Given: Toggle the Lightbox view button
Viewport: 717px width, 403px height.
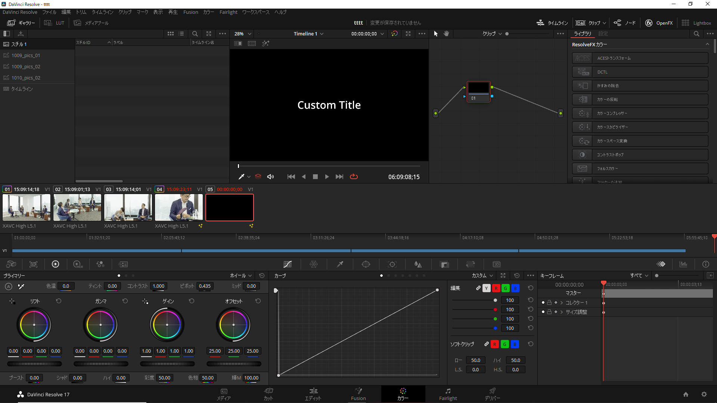Looking at the screenshot, I should coord(696,23).
